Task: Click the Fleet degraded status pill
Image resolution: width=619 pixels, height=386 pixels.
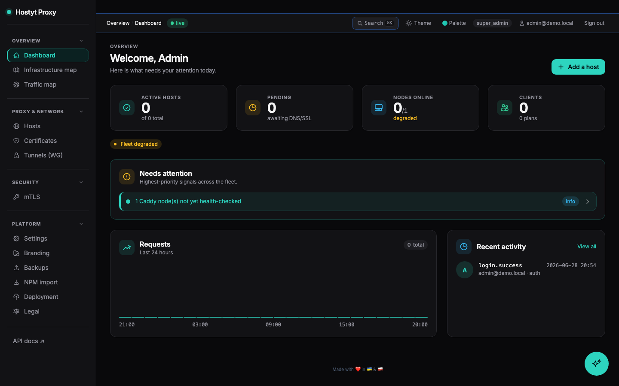Action: (x=136, y=144)
